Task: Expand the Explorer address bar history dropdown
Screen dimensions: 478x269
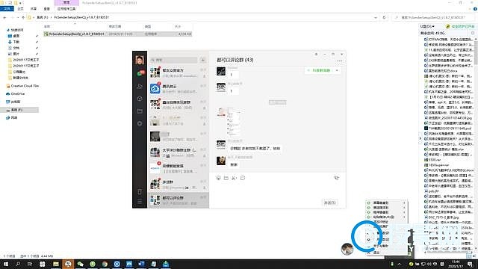Action: 375,18
